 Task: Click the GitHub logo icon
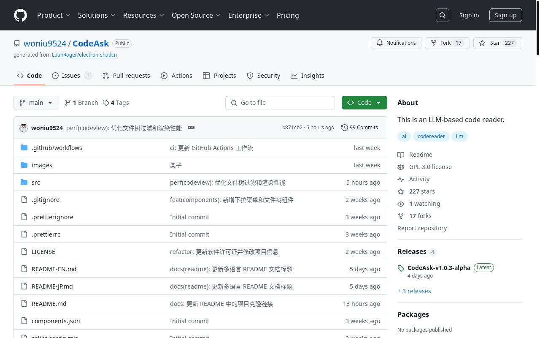pos(20,15)
